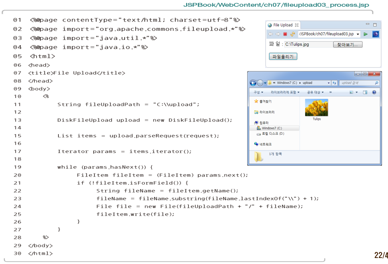Screen dimensions: 388x264
Task: Open the view options dropdown arrow
Action: 356,92
